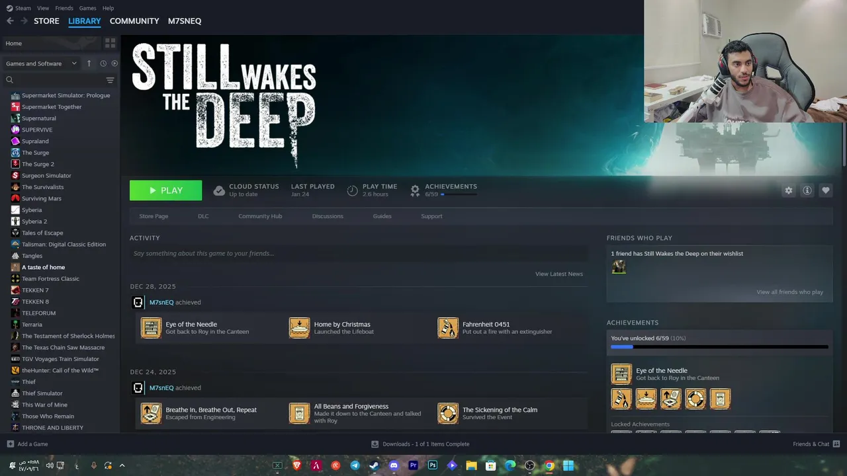Open game settings gear icon
Screen dimensions: 847x476
click(x=788, y=190)
